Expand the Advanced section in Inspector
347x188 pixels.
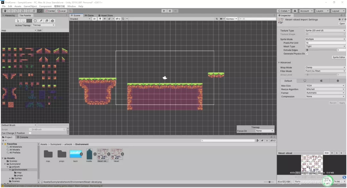coord(279,62)
